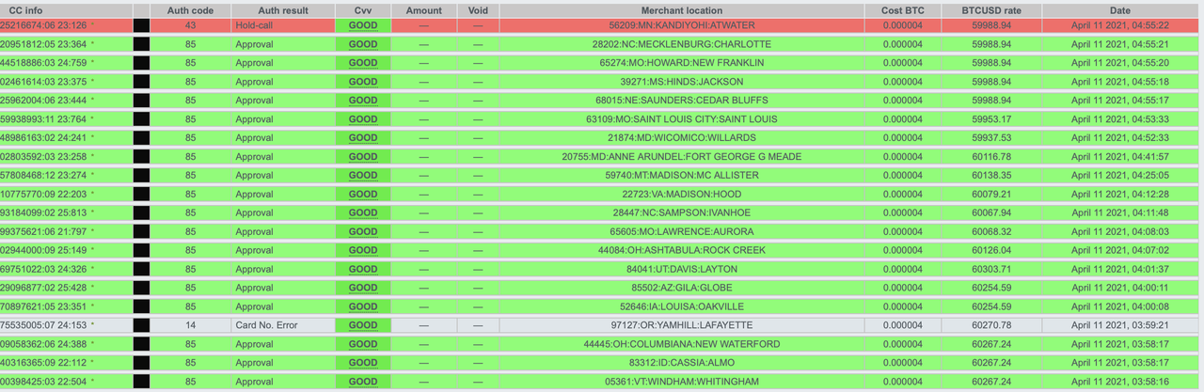1204x392 pixels.
Task: Click BTCUSD rate 60079.21
Action: pyautogui.click(x=990, y=195)
